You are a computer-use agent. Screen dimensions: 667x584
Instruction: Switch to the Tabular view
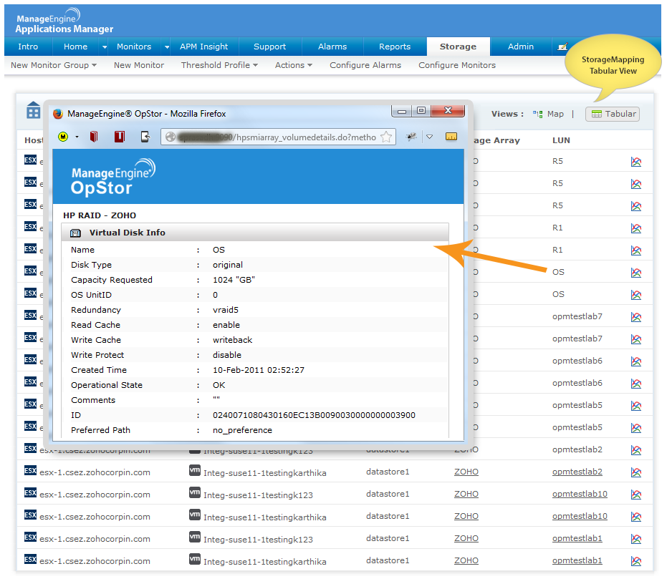[x=613, y=114]
